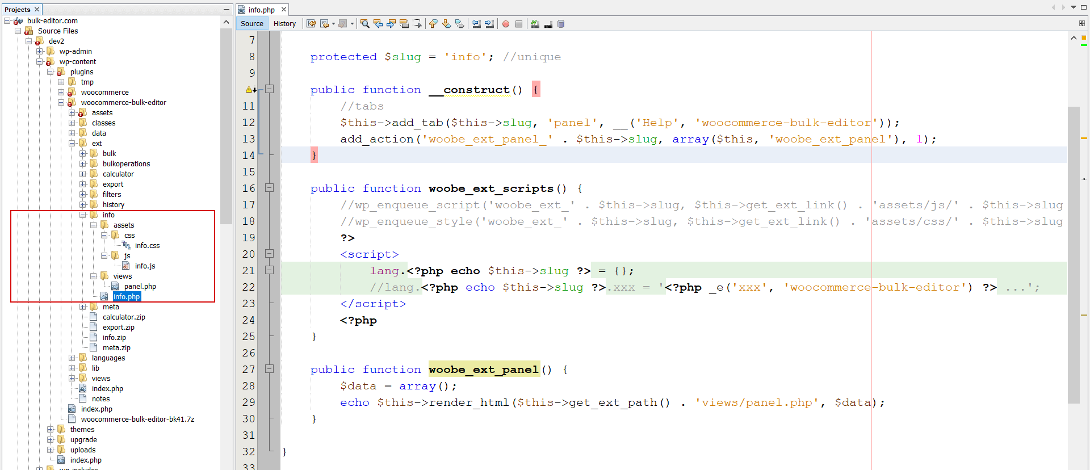Click the Last Edit toolbar icon
The image size is (1090, 470).
311,24
